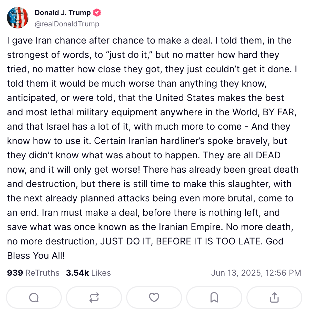
Task: Open the share options icon
Action: (x=274, y=297)
